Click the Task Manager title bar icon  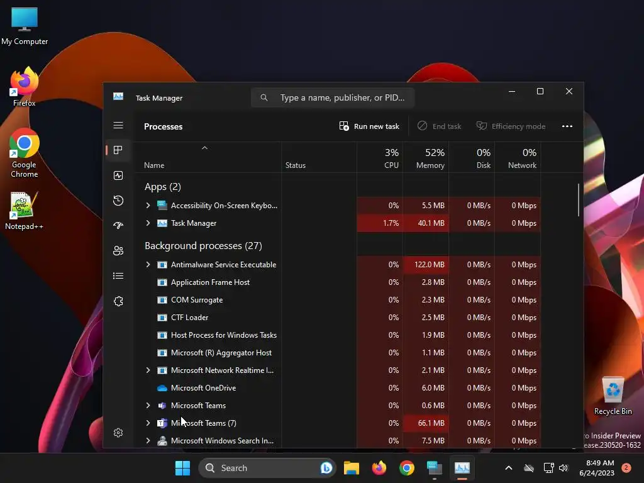pyautogui.click(x=118, y=97)
